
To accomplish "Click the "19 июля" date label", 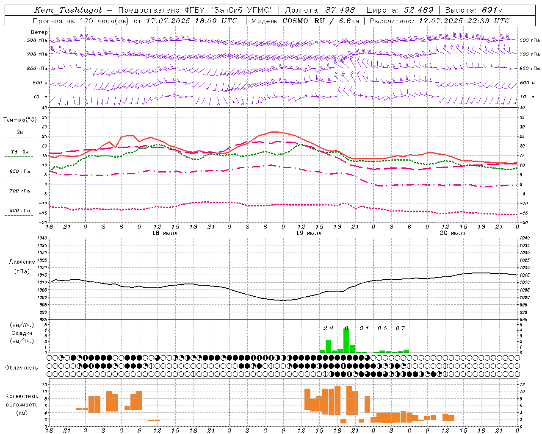I will click(309, 233).
